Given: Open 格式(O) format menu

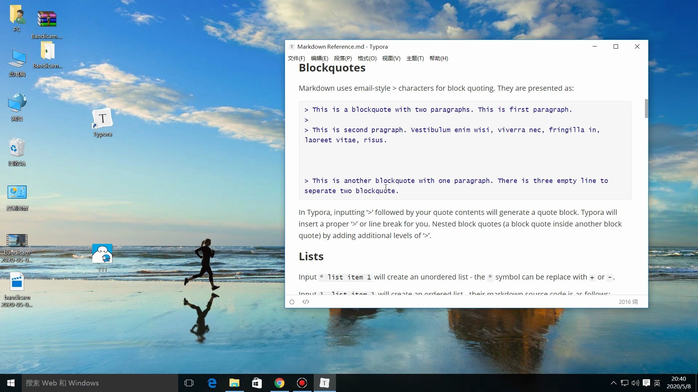Looking at the screenshot, I should tap(366, 58).
